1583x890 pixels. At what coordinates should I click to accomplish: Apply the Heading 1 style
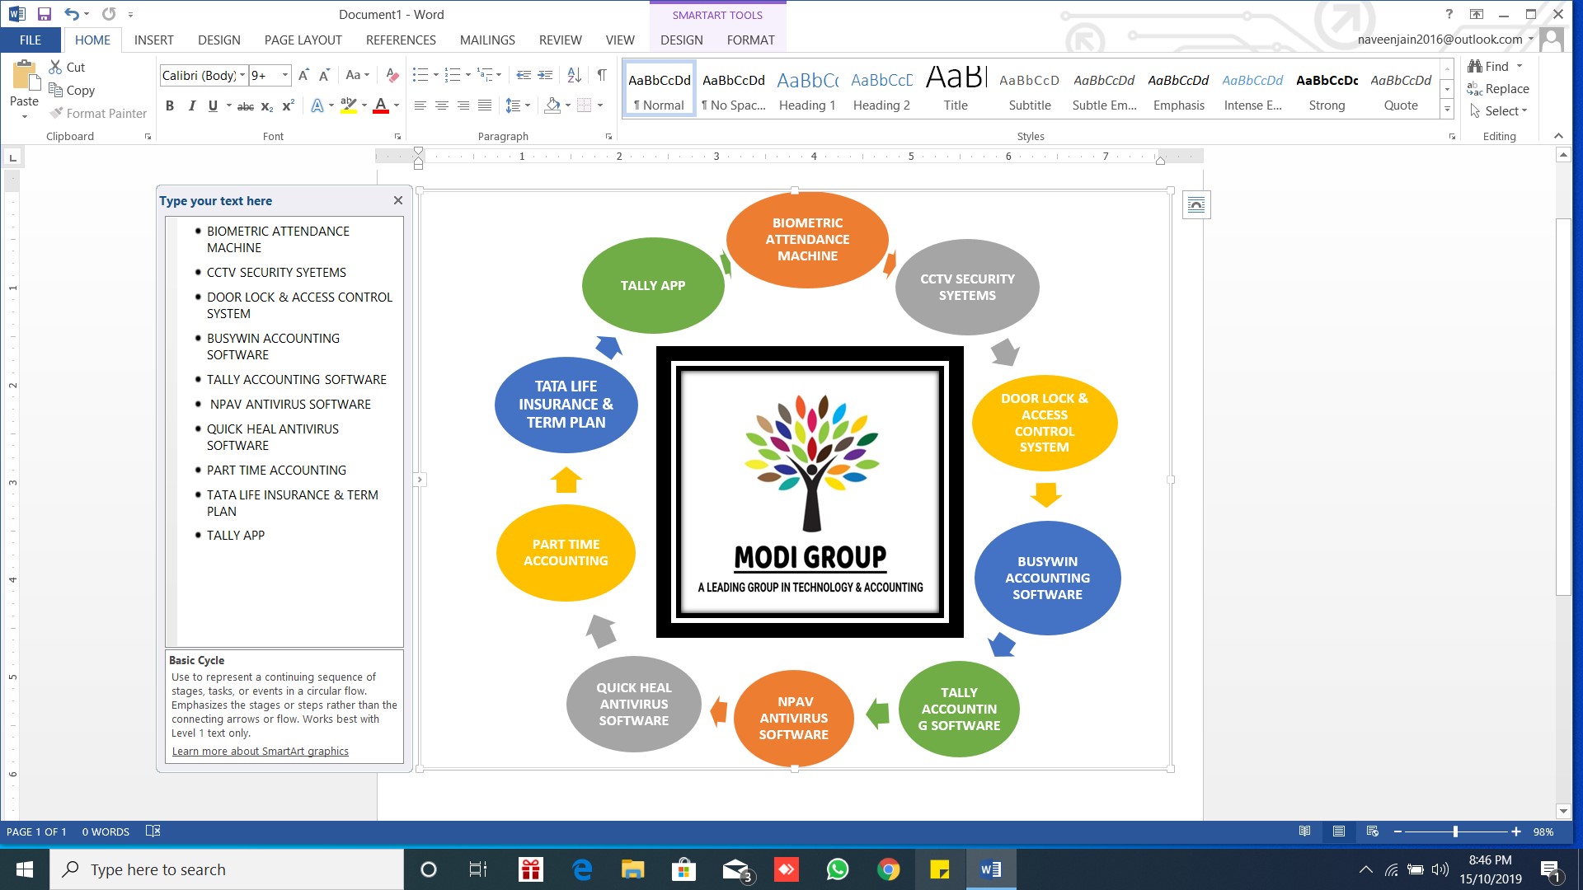[807, 90]
